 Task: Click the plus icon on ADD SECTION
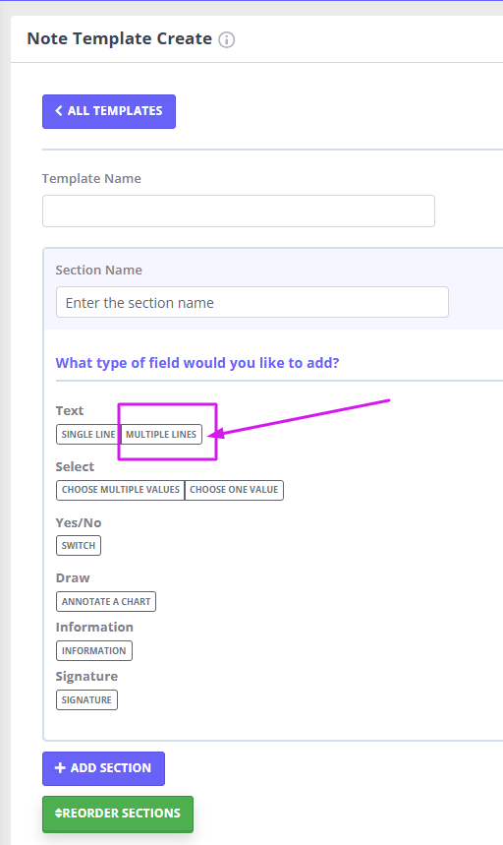pyautogui.click(x=60, y=768)
